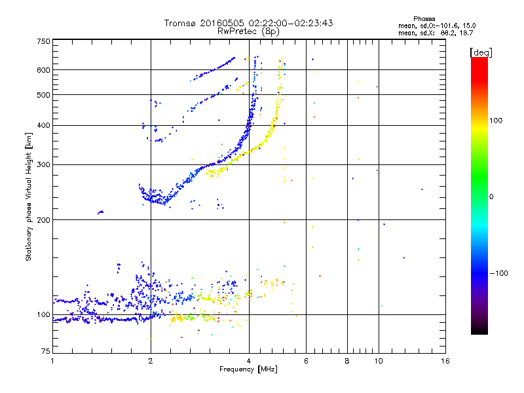Click the colorbar tick label '-100'
Screen dimensions: 524x393
[x=499, y=273]
